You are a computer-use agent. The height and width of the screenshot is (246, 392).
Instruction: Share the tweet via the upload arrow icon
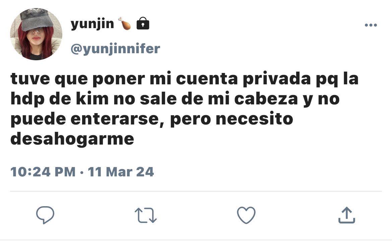347,215
